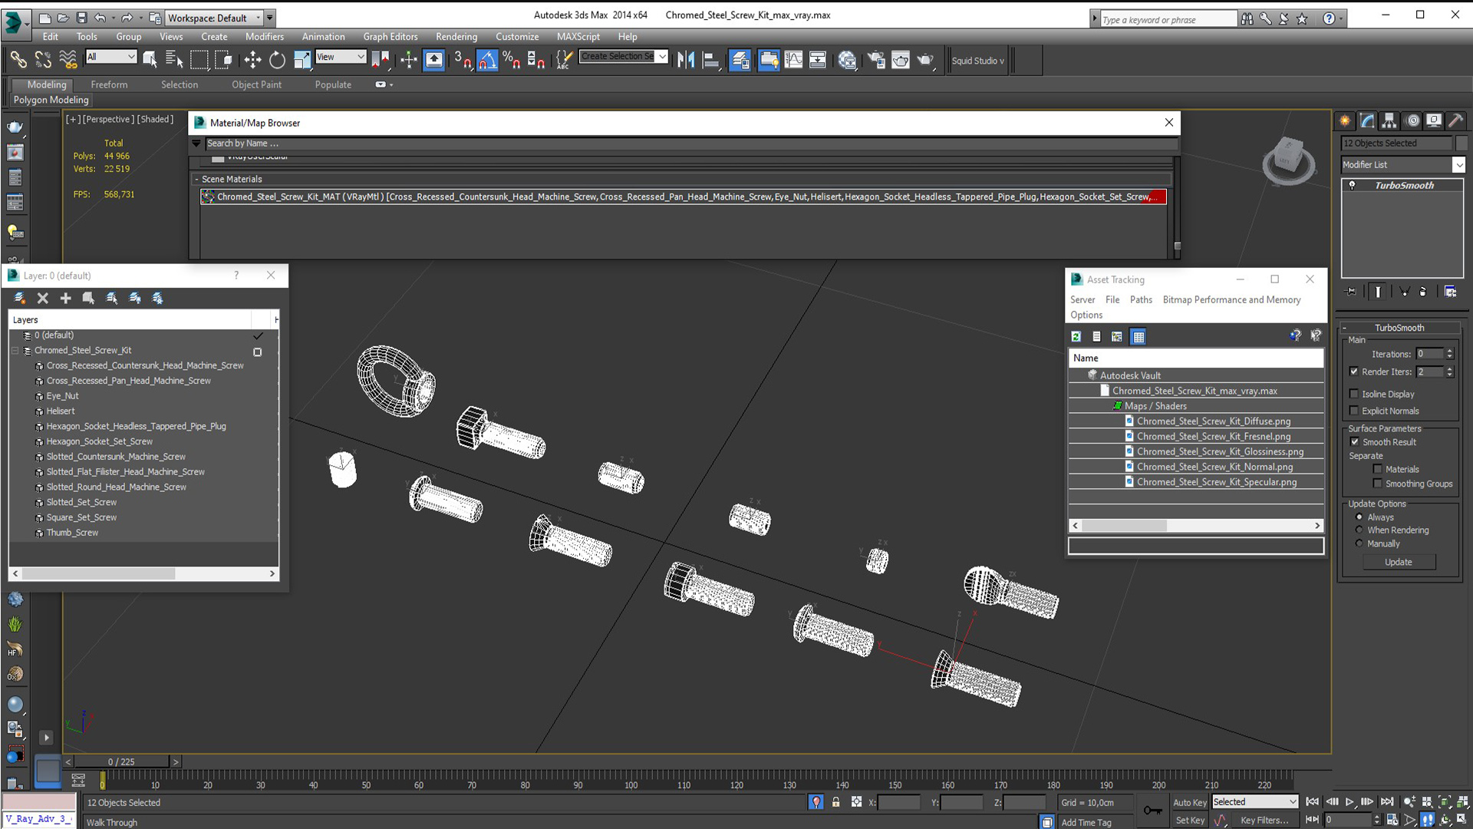Open the Material Editor icon
The image size is (1473, 829).
[847, 59]
